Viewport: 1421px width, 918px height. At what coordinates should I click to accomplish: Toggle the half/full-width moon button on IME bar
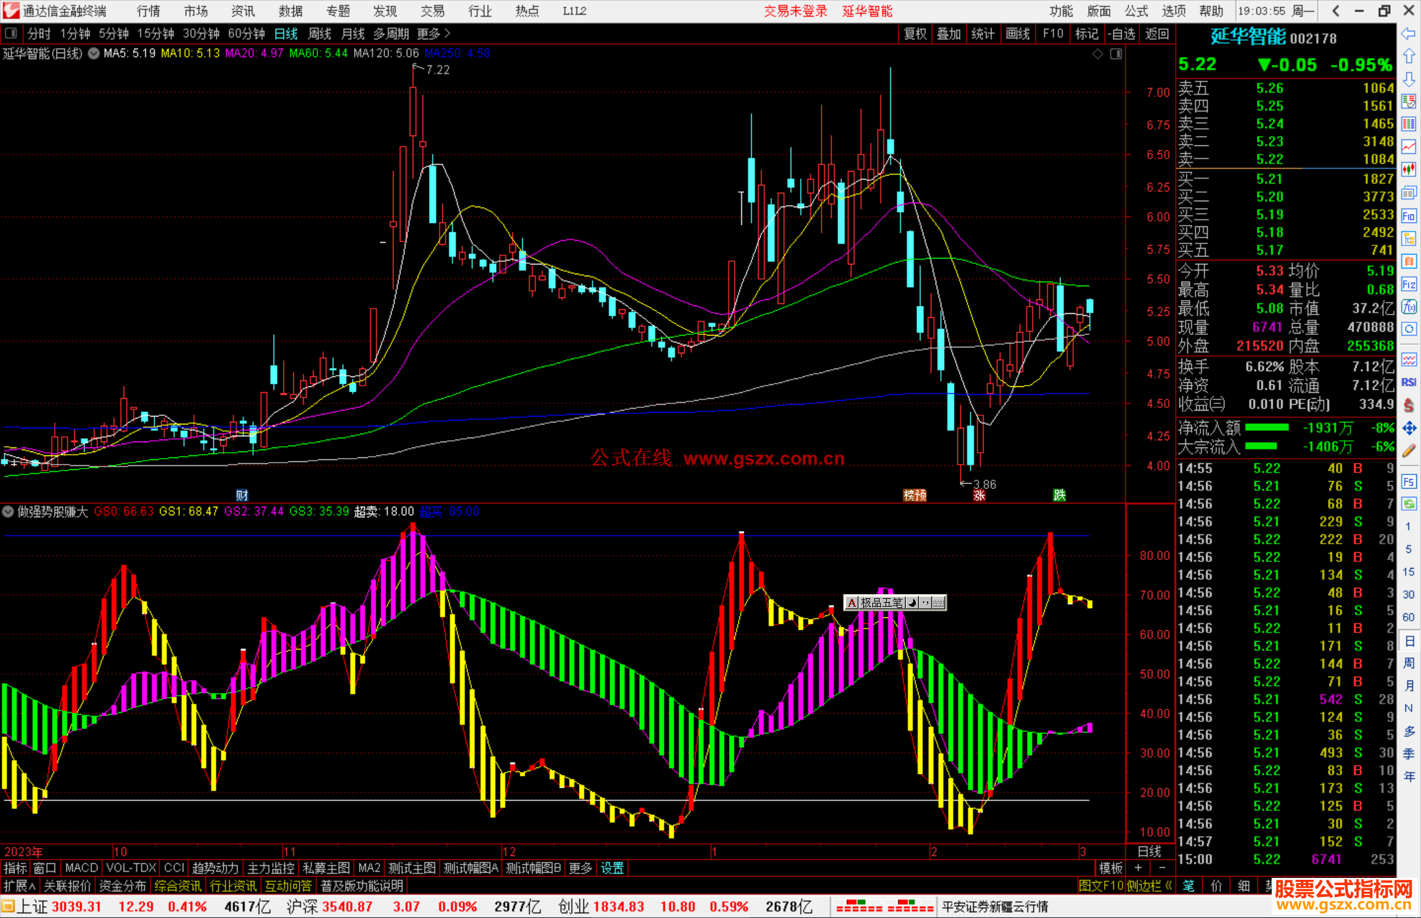[912, 603]
